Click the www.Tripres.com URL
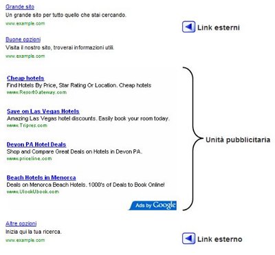 [27, 126]
